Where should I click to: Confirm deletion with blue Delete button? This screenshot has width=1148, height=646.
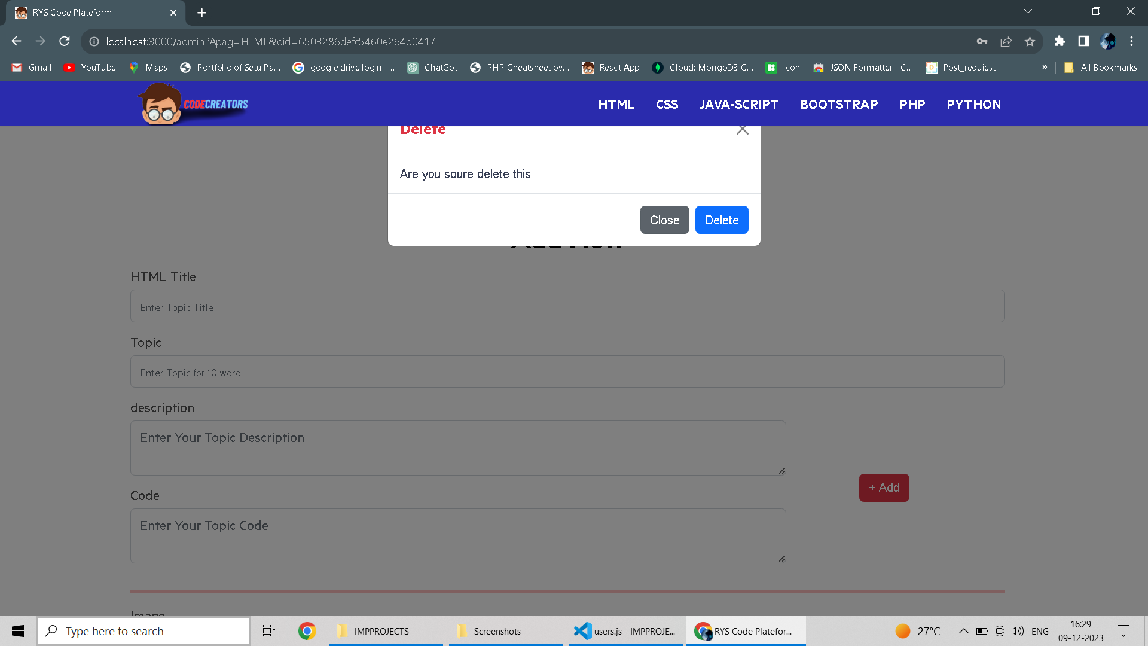point(721,220)
